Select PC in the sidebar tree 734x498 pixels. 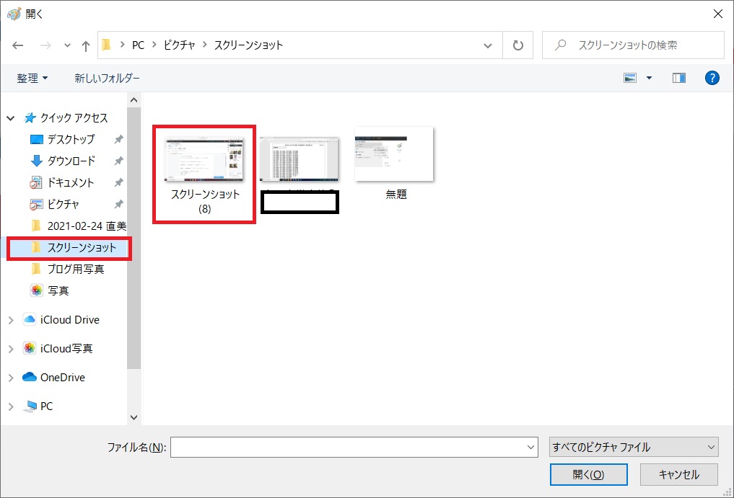click(46, 406)
